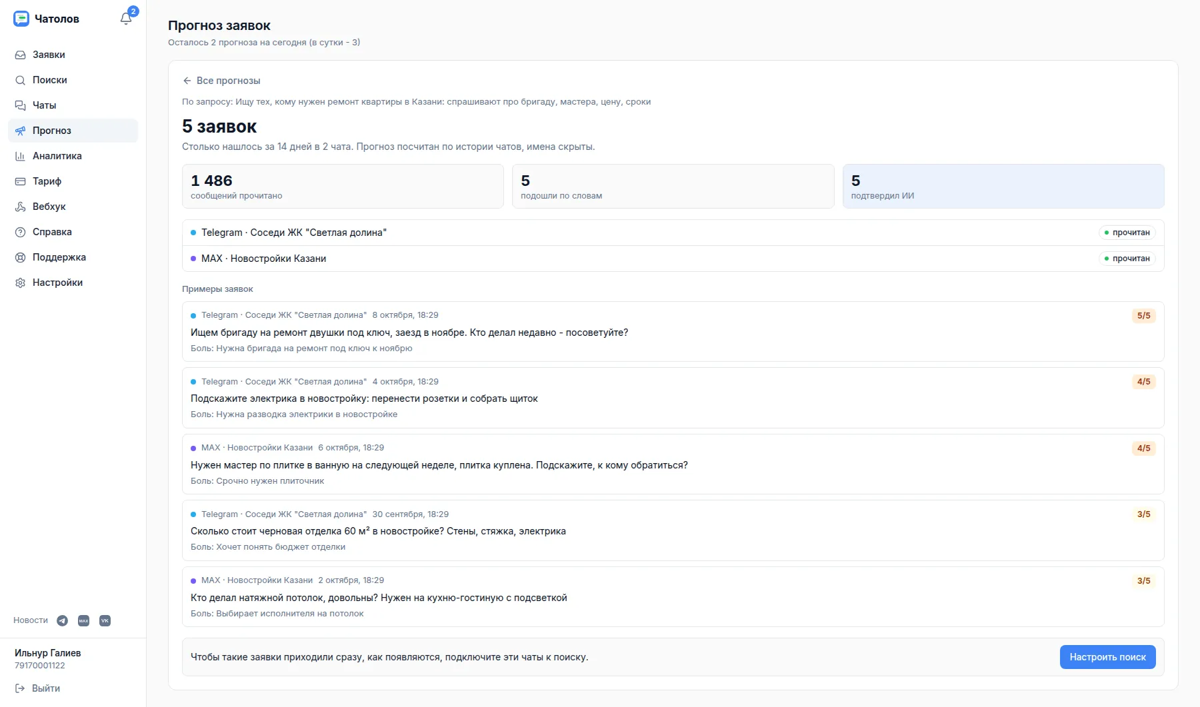Select the подтвердил ИИ card
Image resolution: width=1200 pixels, height=707 pixels.
(x=1003, y=187)
